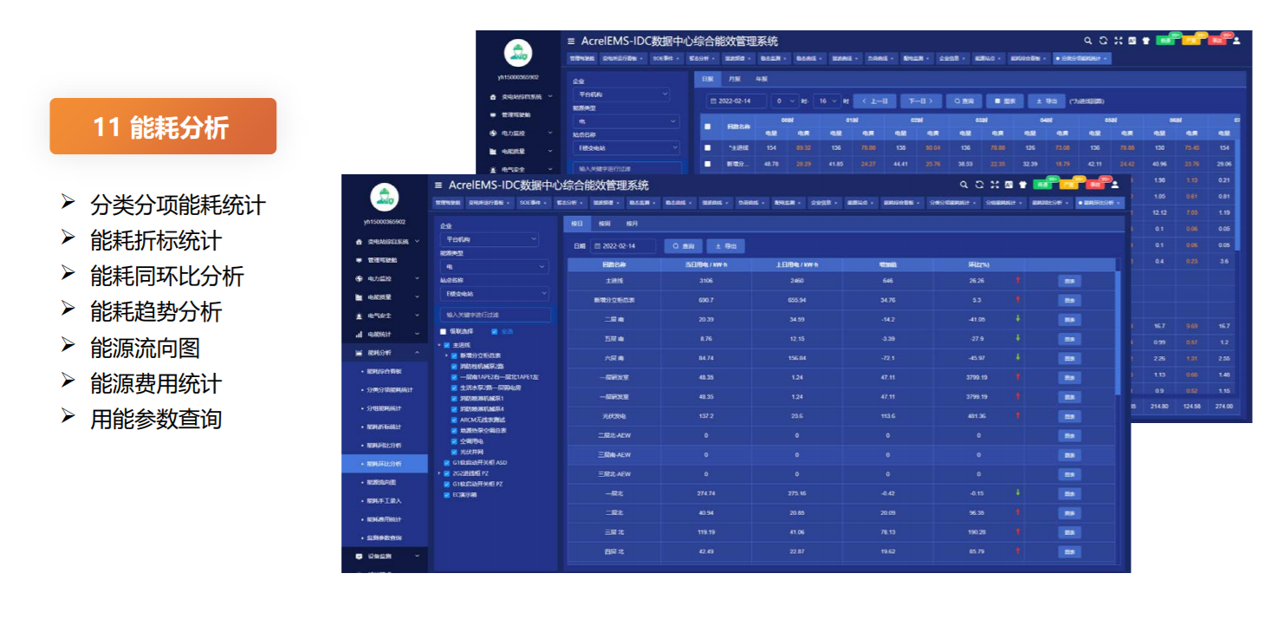Viewport: 1278px width, 619px height.
Task: Click 上一日 button in back window
Action: tap(874, 101)
